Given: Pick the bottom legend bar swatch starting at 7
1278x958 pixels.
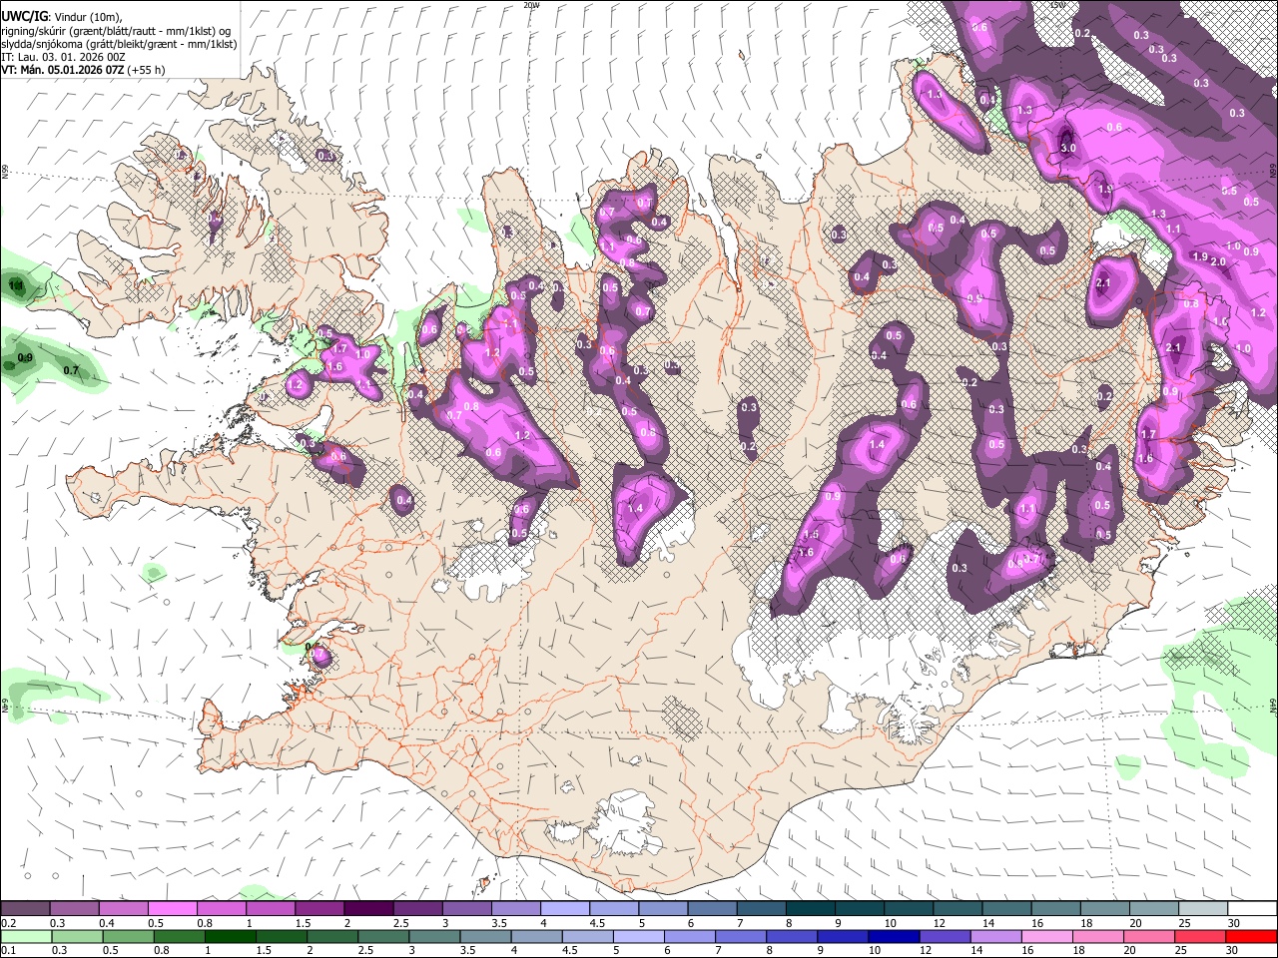Looking at the screenshot, I should (742, 936).
